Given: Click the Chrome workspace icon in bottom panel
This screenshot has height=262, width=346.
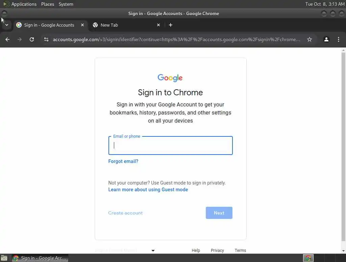Looking at the screenshot, I should tap(308, 258).
